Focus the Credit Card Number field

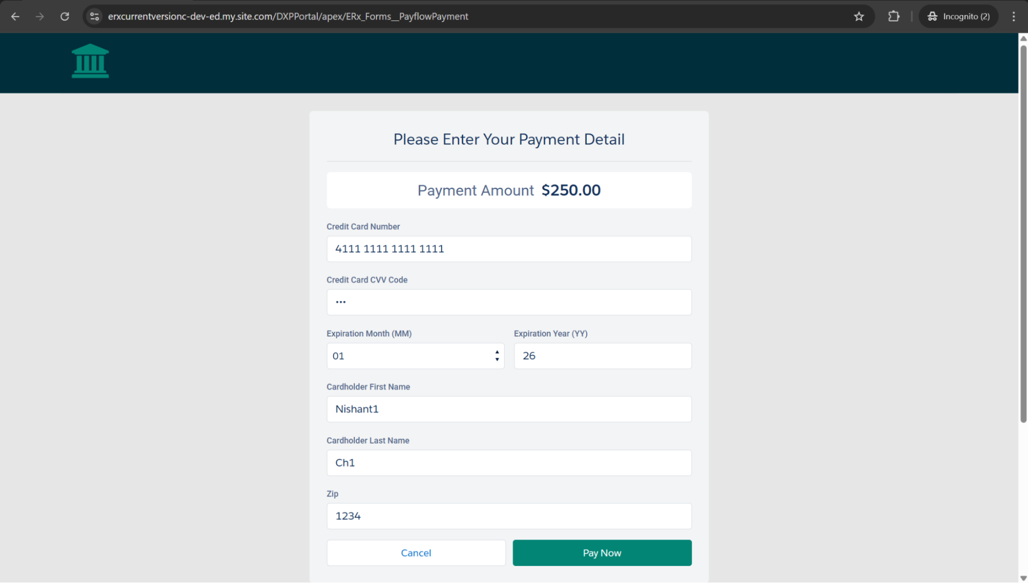pyautogui.click(x=509, y=249)
